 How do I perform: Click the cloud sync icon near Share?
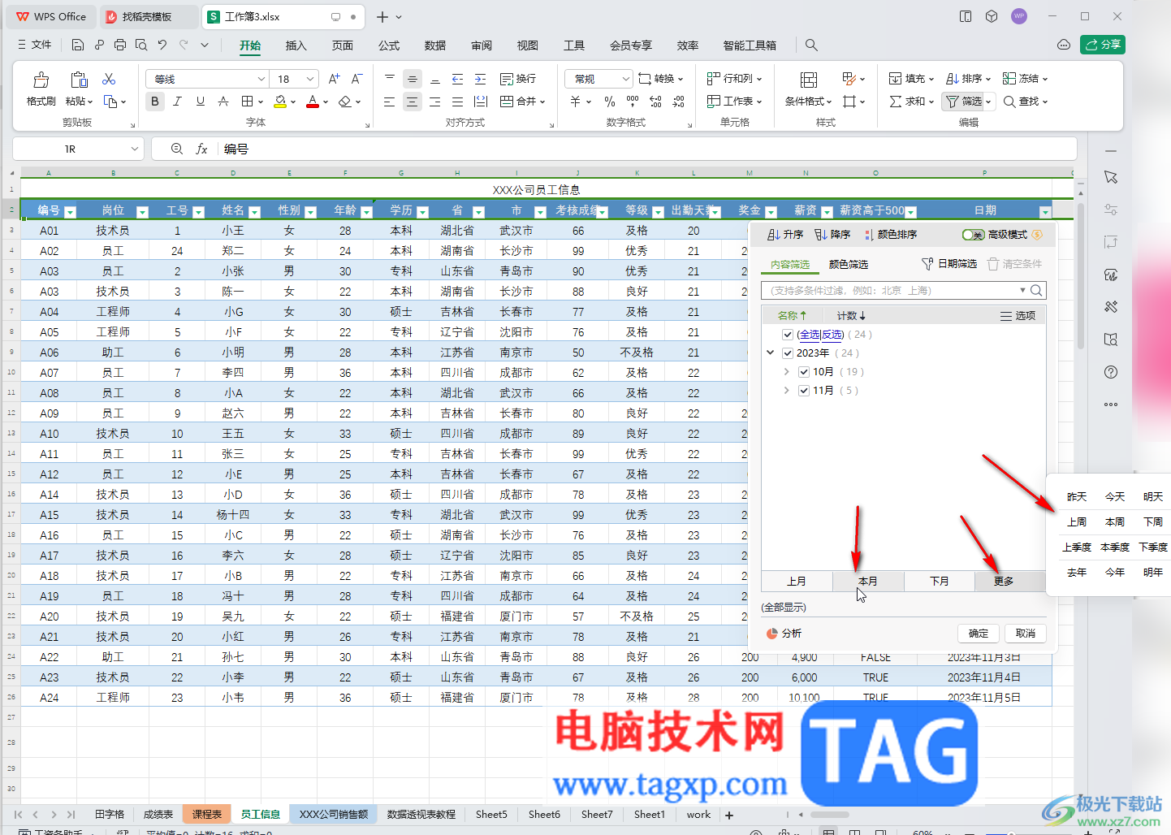1064,45
